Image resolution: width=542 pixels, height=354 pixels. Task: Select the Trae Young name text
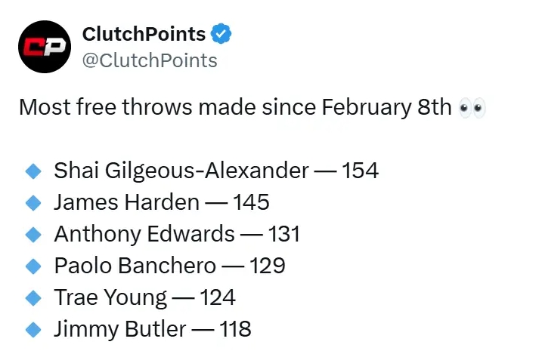[110, 297]
